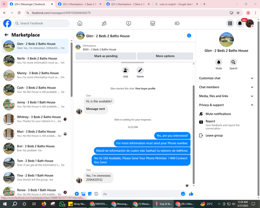Reload the browser page
This screenshot has height=208, width=260.
point(19,12)
